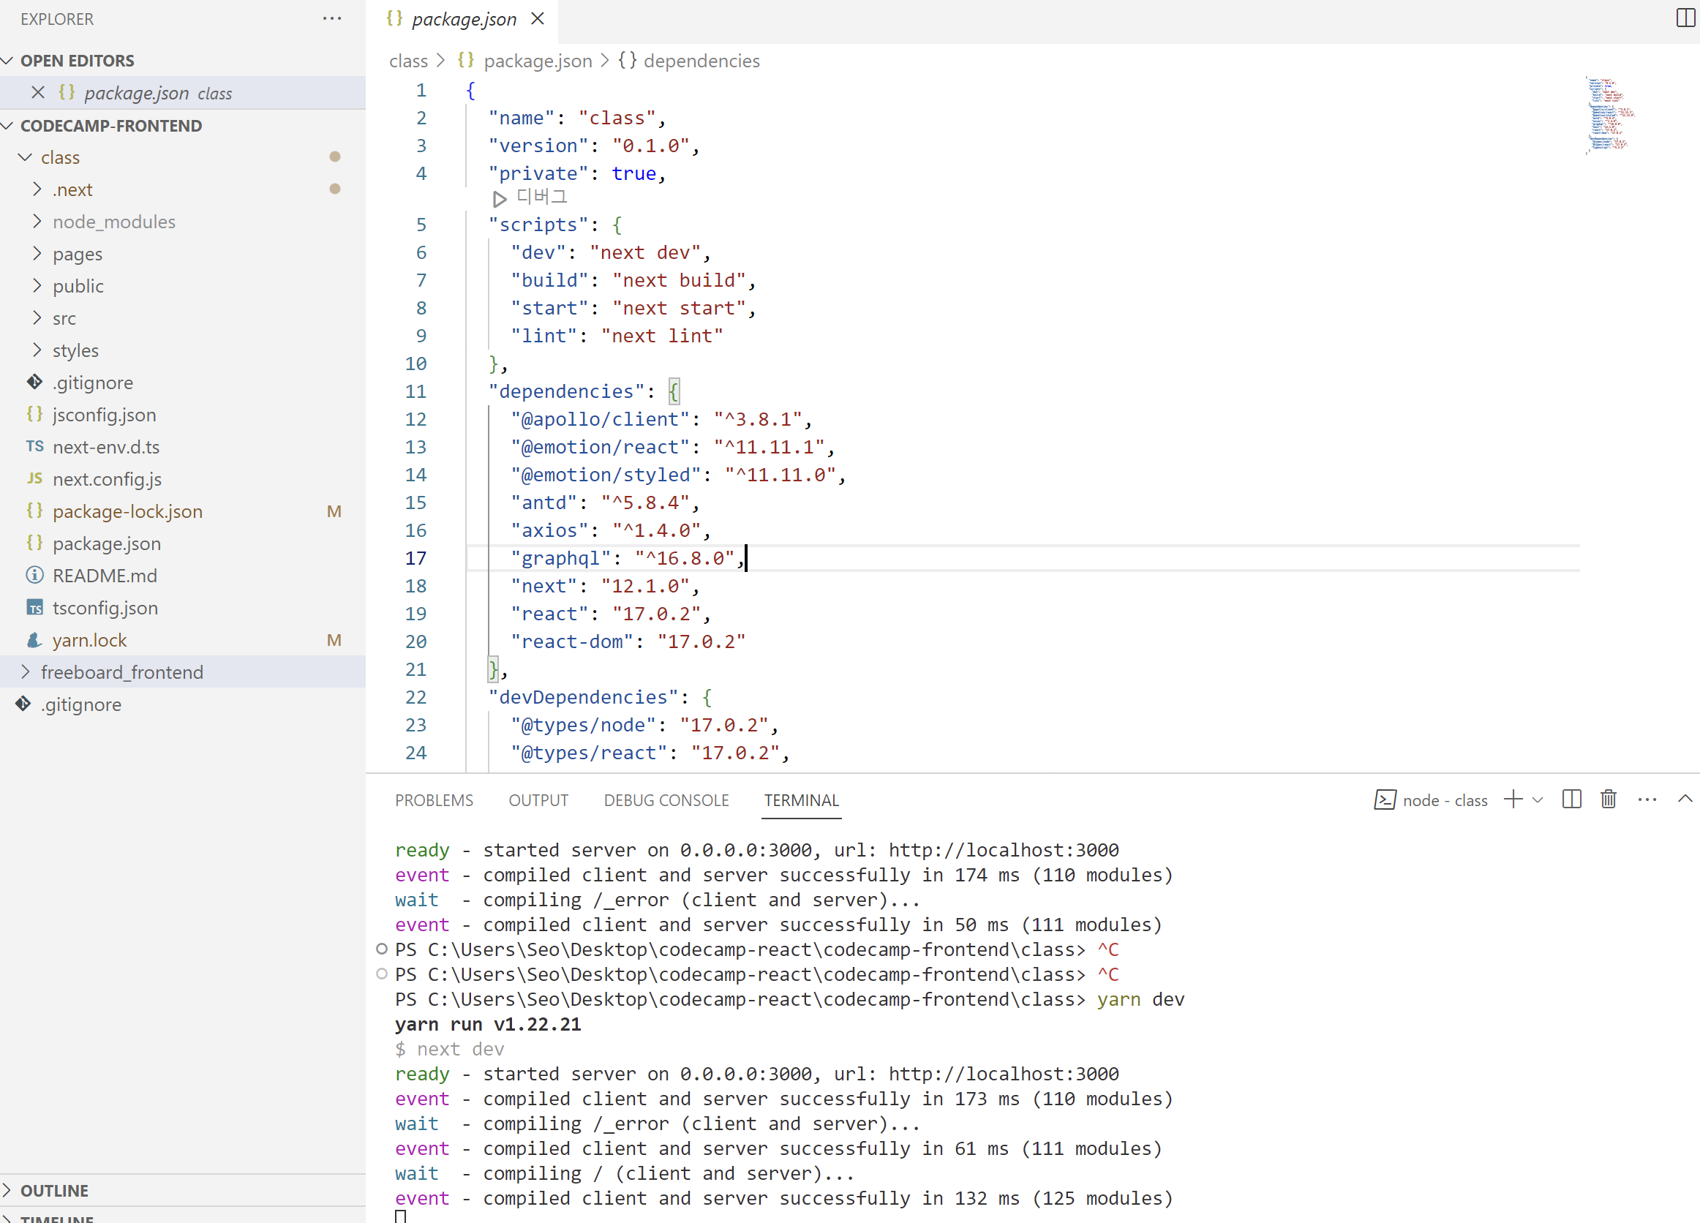Click the JS icon of next.config.js
The height and width of the screenshot is (1223, 1700).
(34, 479)
